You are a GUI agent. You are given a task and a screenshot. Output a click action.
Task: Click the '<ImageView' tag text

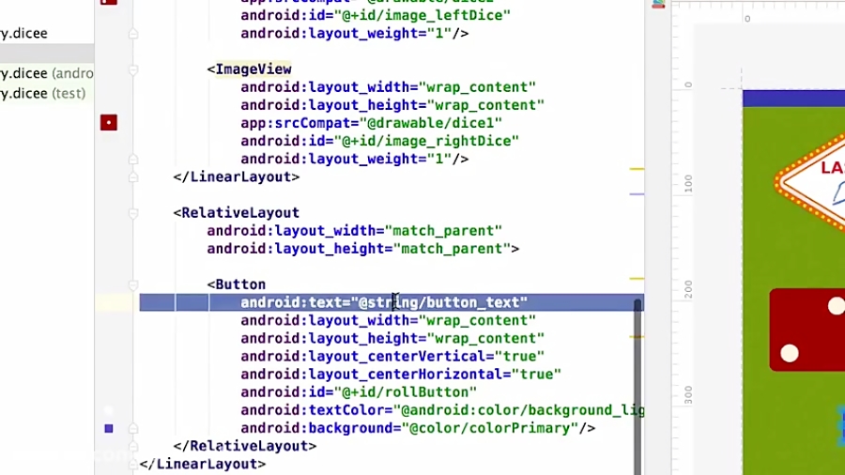click(x=249, y=69)
